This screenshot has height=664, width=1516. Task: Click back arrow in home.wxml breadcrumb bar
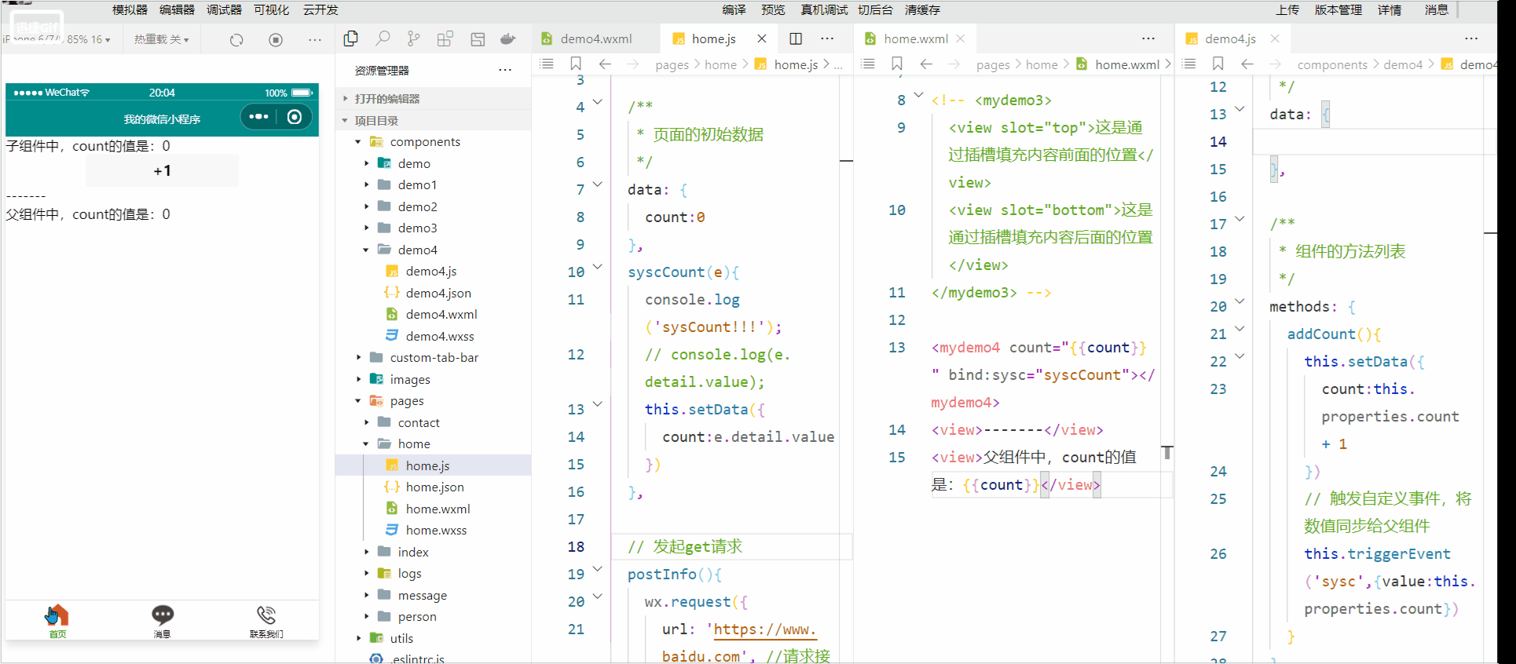point(926,64)
